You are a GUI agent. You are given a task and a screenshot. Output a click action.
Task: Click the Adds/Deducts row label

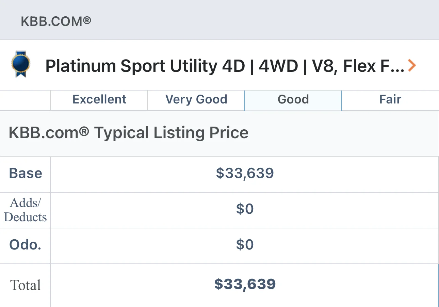[x=26, y=210]
